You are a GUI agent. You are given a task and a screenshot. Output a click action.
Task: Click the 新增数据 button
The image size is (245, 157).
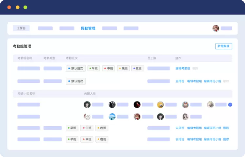[224, 46]
